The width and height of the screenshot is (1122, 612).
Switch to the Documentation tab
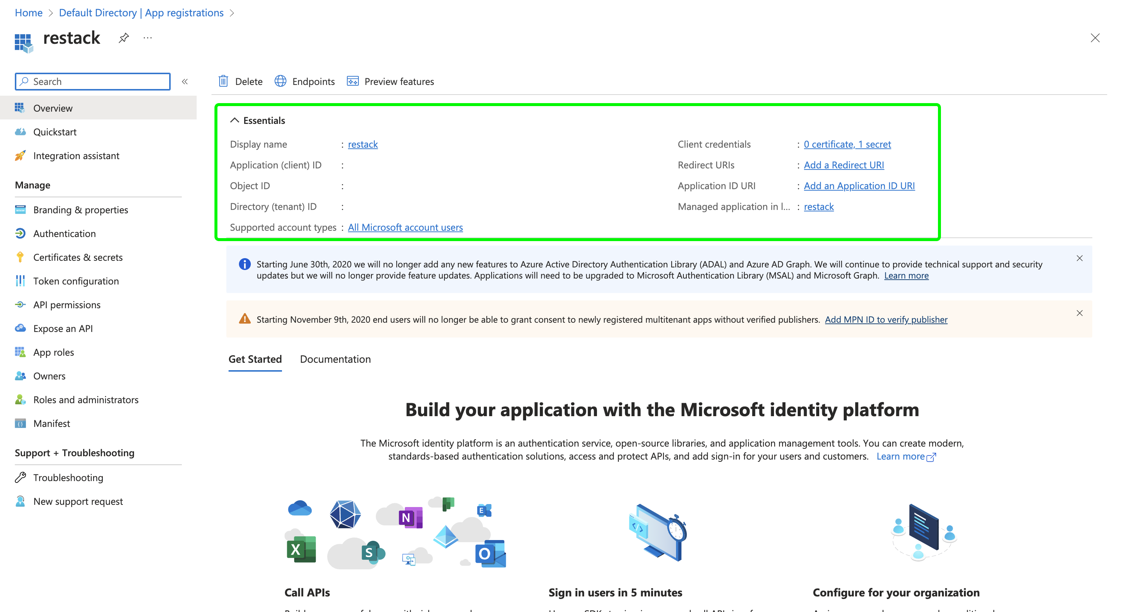(335, 359)
